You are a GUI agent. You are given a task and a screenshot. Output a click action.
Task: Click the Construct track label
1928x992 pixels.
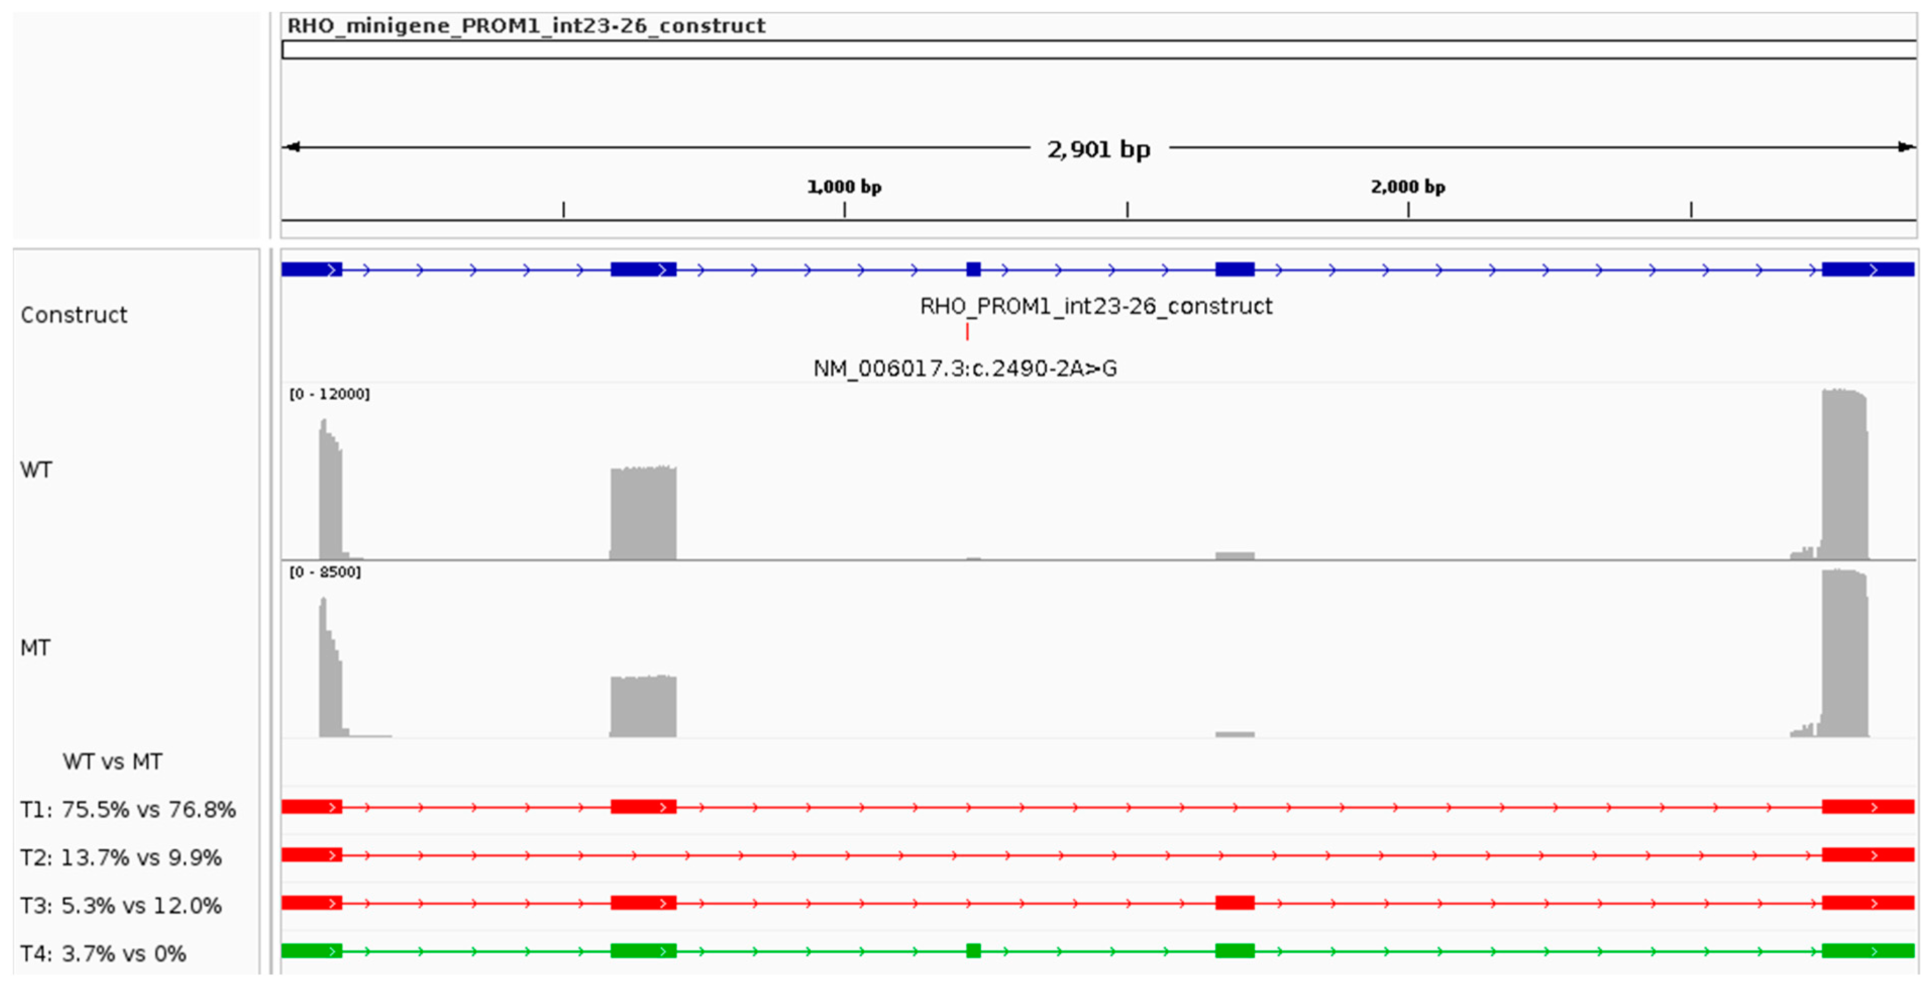point(73,315)
